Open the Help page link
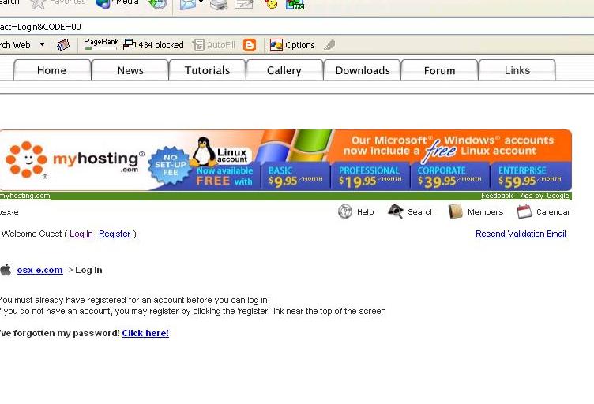Image resolution: width=594 pixels, height=404 pixels. coord(365,212)
